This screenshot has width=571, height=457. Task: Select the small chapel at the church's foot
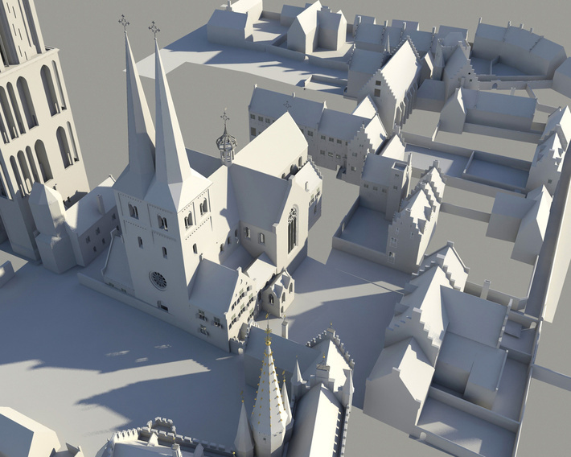click(277, 290)
